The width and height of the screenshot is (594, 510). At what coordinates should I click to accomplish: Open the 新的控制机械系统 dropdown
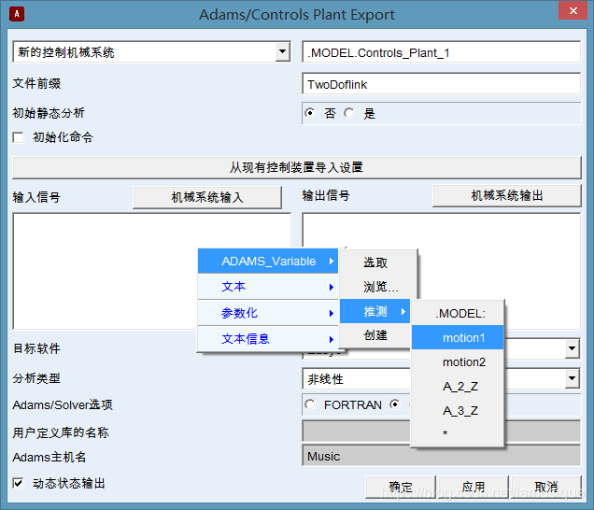click(x=283, y=51)
